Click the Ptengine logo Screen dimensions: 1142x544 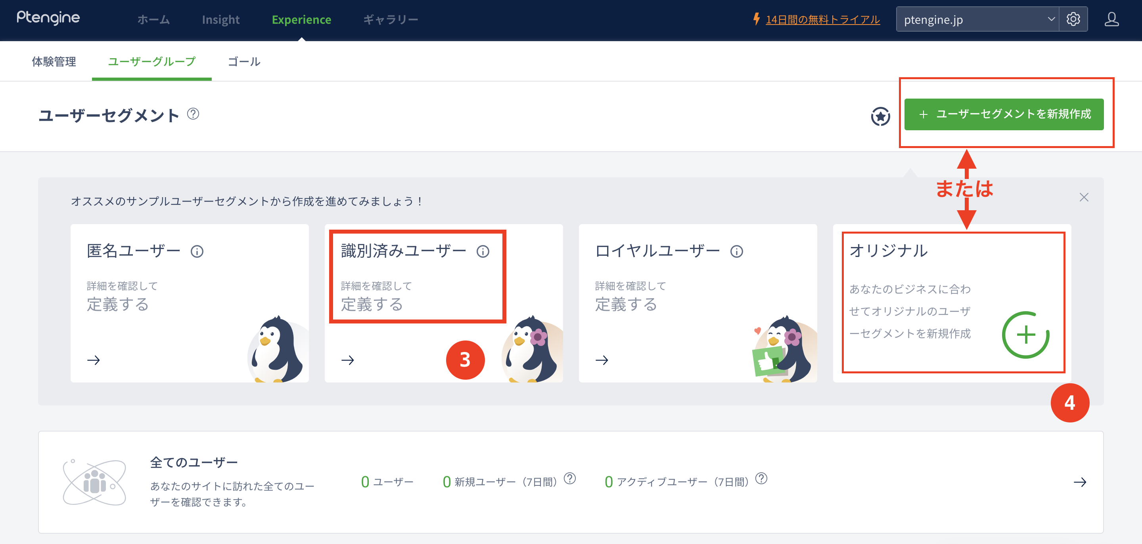click(48, 18)
